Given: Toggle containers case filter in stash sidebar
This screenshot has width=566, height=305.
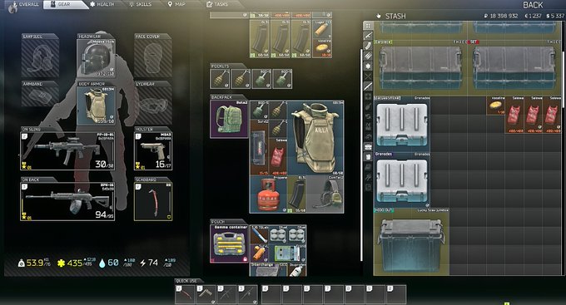Looking at the screenshot, I should pyautogui.click(x=368, y=147).
